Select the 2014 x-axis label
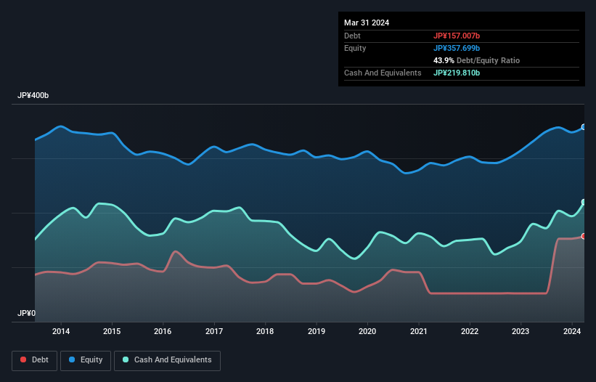This screenshot has height=382, width=596. pos(61,332)
